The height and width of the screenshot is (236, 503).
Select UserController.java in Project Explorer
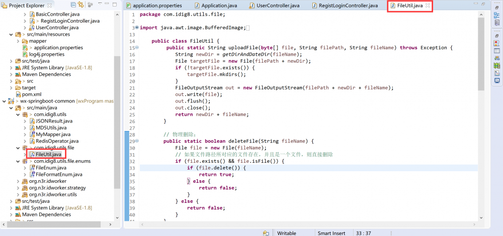point(57,28)
